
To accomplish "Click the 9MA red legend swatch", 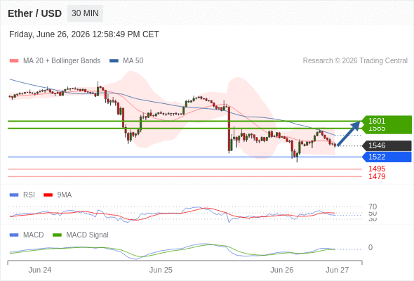I will click(x=48, y=195).
